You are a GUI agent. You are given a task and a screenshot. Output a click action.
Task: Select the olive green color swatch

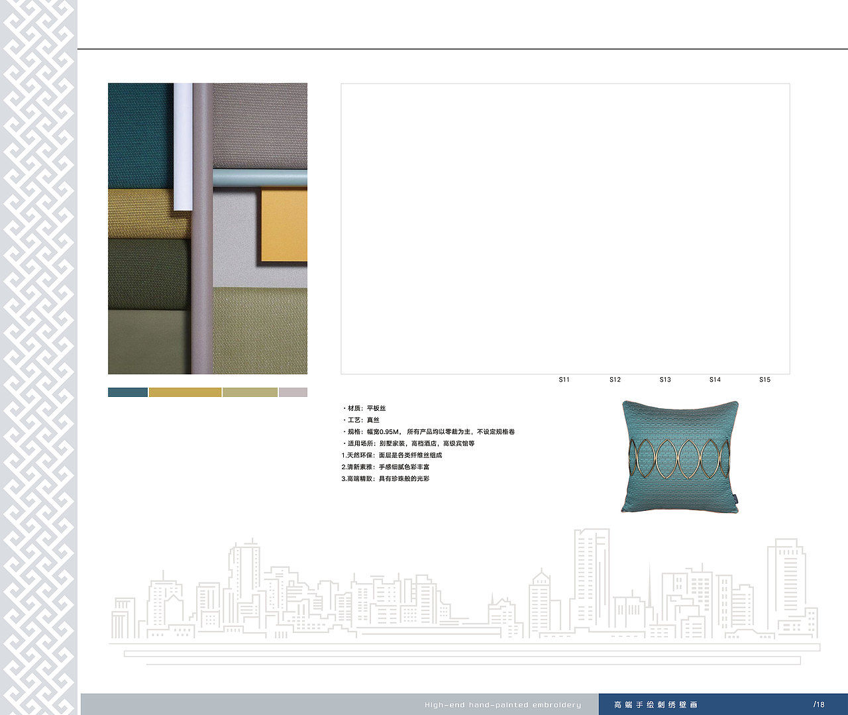click(250, 392)
